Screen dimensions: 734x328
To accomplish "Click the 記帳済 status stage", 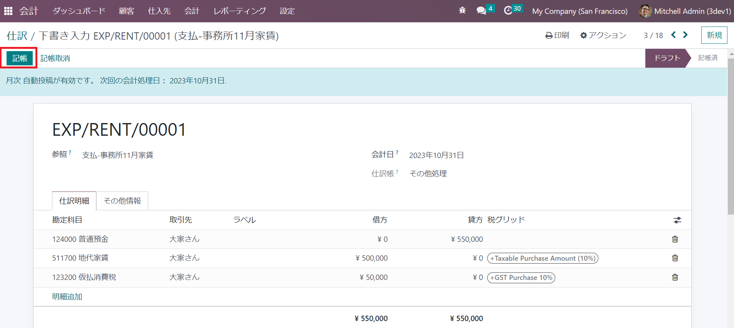I will (708, 58).
